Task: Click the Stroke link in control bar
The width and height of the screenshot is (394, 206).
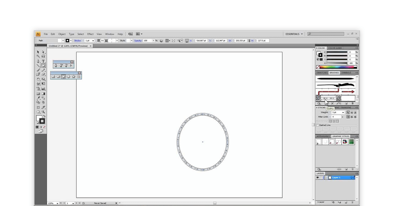Action: (77, 41)
